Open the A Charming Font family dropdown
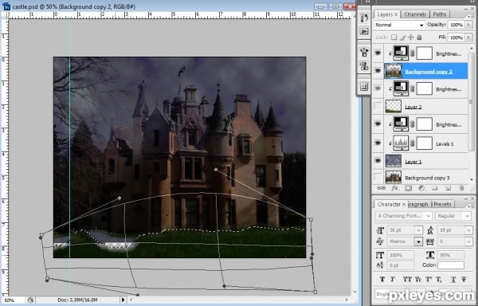This screenshot has height=306, width=478. tap(429, 216)
